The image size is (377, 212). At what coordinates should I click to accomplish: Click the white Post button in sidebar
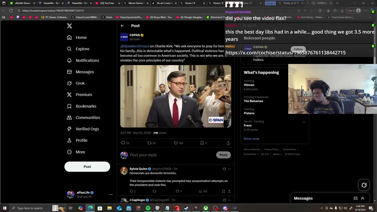click(x=87, y=167)
